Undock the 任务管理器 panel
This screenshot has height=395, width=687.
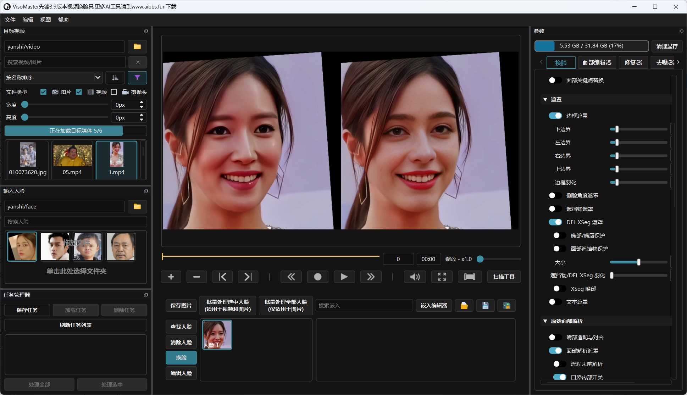point(146,295)
